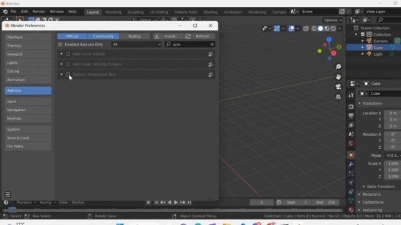401x225 pixels.
Task: Switch to the Shading workspace tab
Action: click(211, 12)
